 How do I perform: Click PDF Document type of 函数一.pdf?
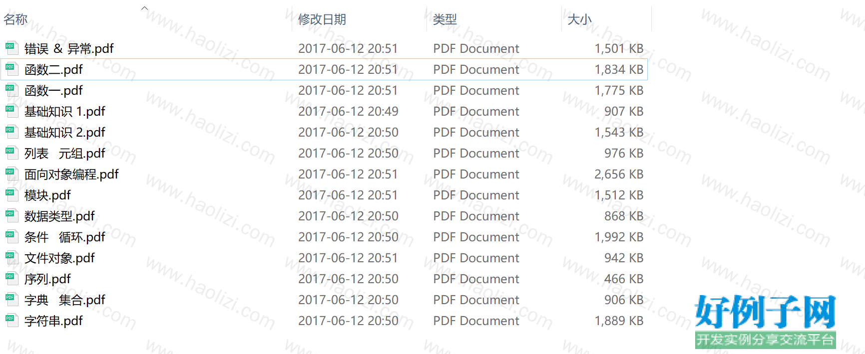click(476, 91)
